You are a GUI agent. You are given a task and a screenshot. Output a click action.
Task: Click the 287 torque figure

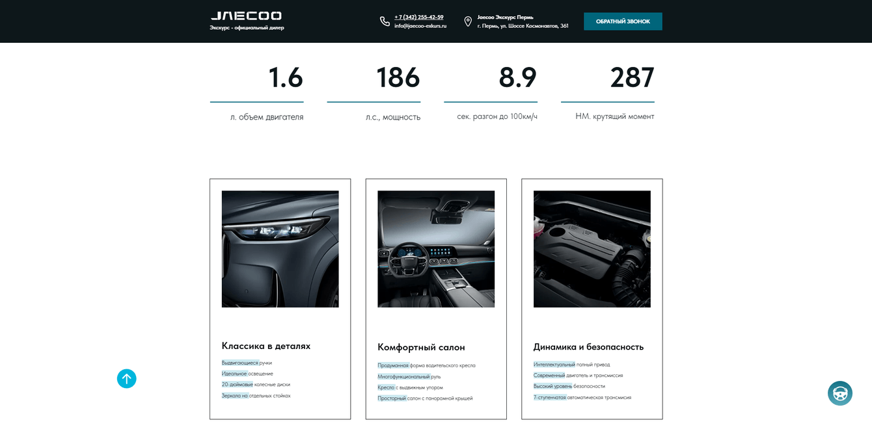coord(633,78)
